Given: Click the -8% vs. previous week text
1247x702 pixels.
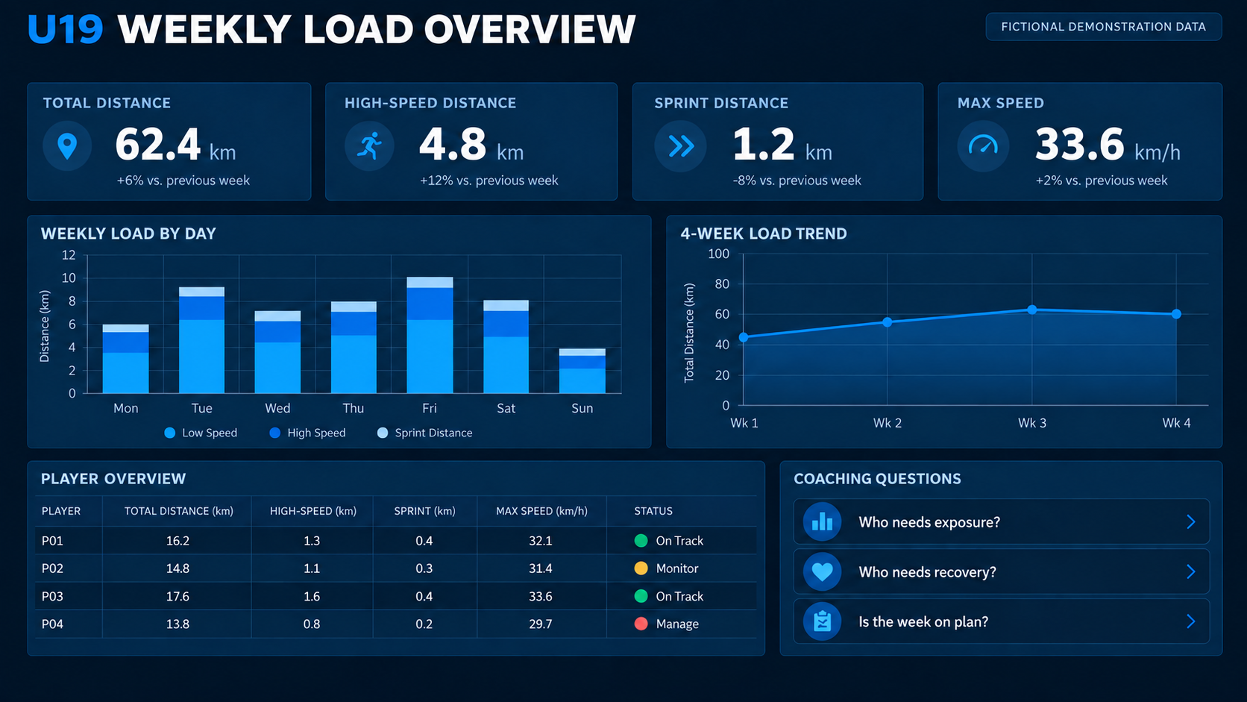Looking at the screenshot, I should 797,181.
